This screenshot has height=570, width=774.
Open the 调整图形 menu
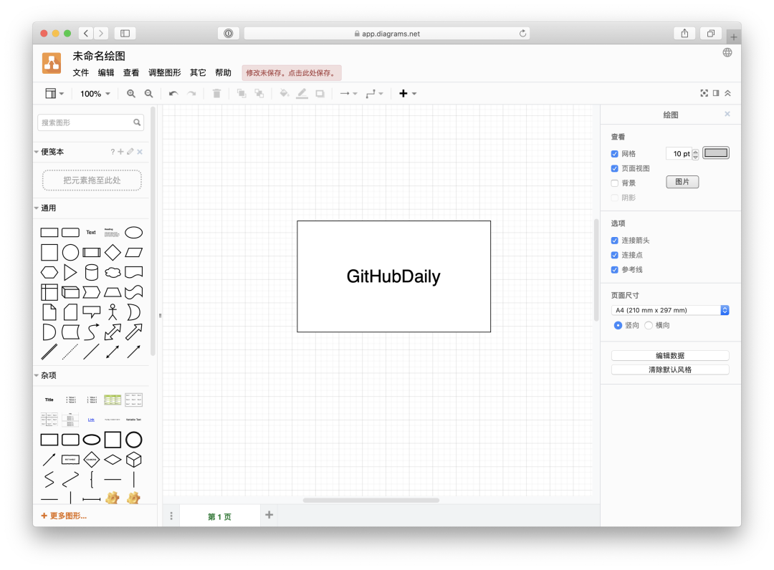164,73
